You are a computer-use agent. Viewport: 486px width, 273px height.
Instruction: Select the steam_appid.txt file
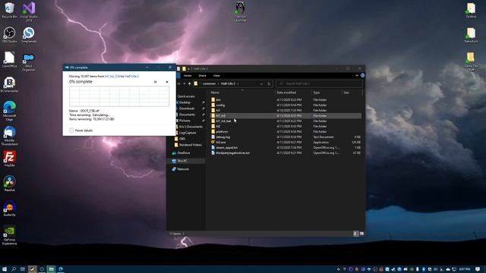tap(226, 148)
